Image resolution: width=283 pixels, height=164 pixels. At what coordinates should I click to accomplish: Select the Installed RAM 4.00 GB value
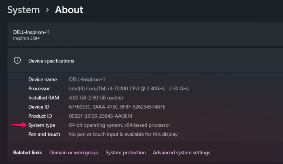pyautogui.click(x=96, y=98)
